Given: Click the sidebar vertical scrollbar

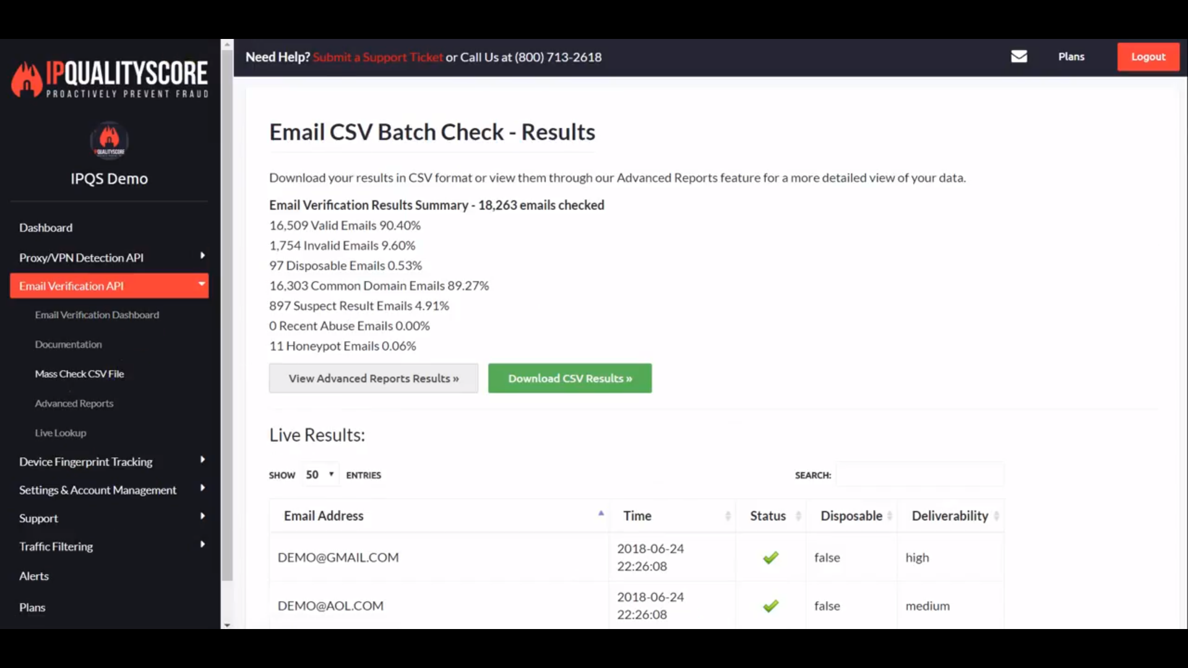Looking at the screenshot, I should pyautogui.click(x=227, y=309).
